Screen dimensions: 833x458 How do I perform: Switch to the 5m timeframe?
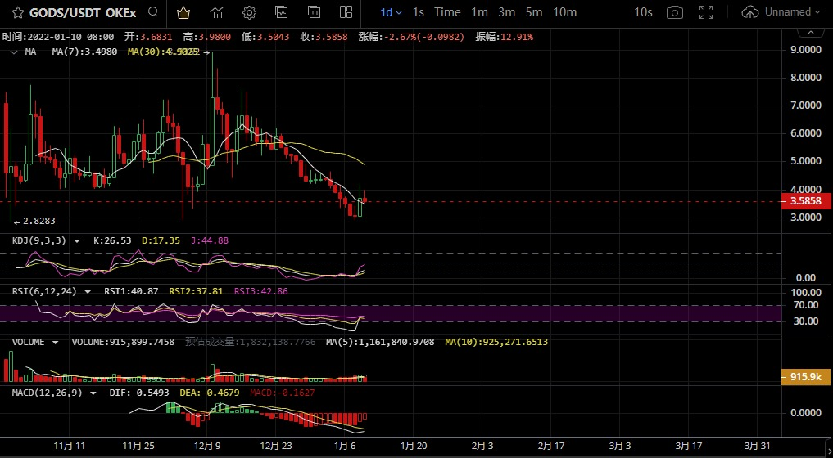(x=534, y=12)
